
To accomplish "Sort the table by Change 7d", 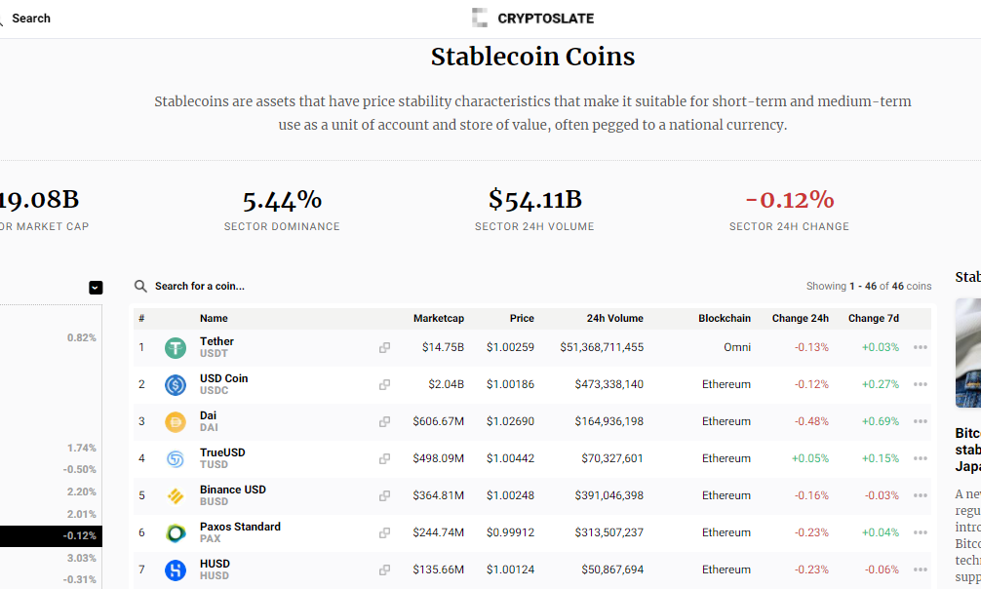I will click(x=873, y=318).
